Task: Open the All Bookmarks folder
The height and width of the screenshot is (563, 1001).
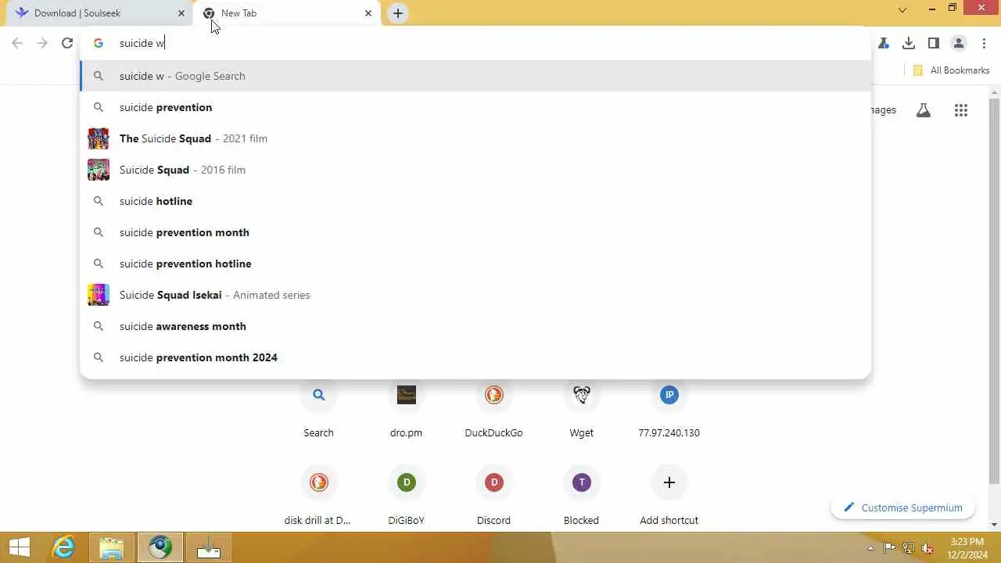Action: (x=951, y=70)
